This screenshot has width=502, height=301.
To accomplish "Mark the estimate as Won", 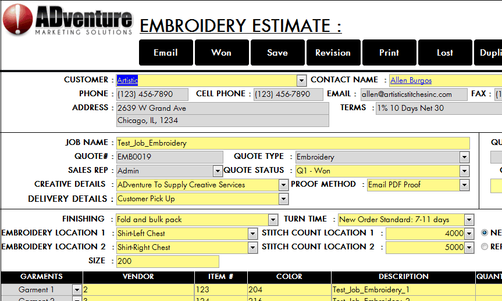I will pyautogui.click(x=222, y=53).
